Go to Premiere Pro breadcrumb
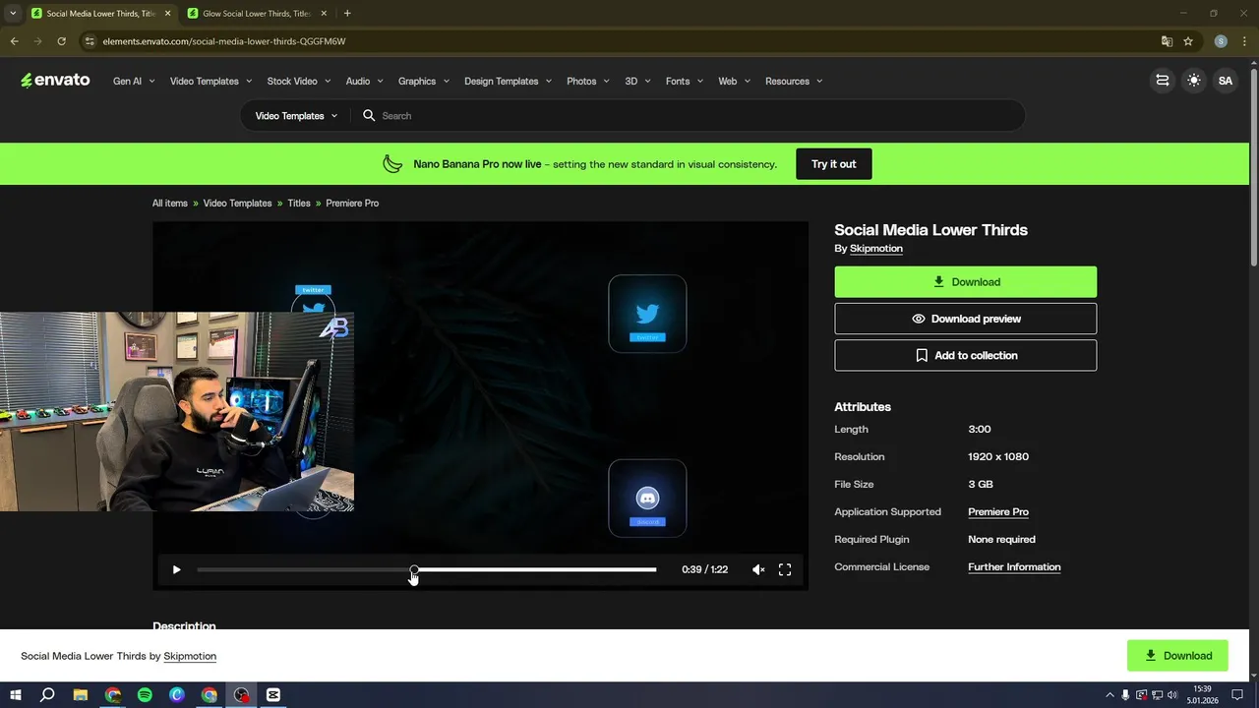Screen dimensions: 1259x708 (x=352, y=204)
